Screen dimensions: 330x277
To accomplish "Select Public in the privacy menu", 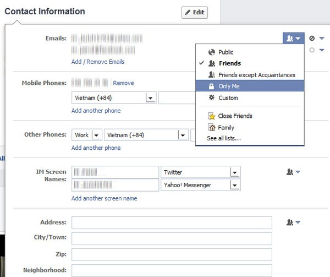I will tap(250, 52).
